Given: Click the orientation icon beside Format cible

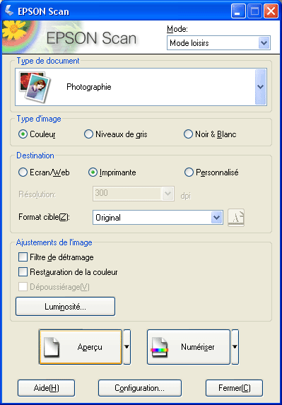Looking at the screenshot, I should [236, 218].
